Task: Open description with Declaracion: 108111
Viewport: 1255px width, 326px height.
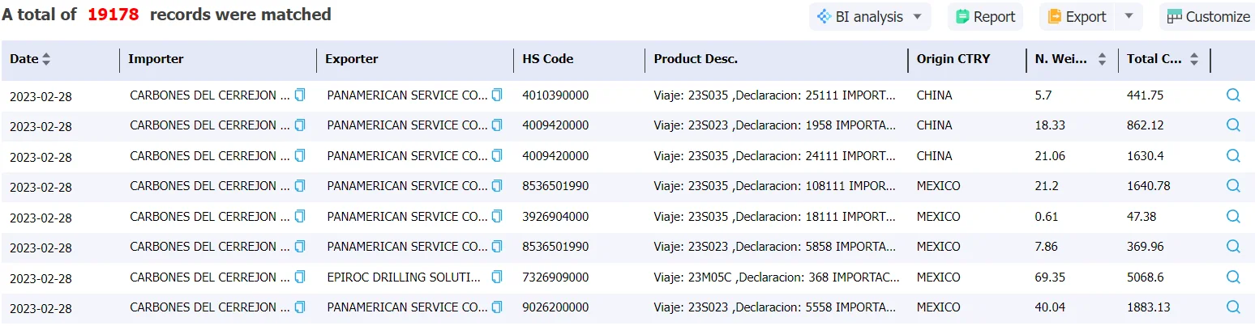Action: (775, 186)
